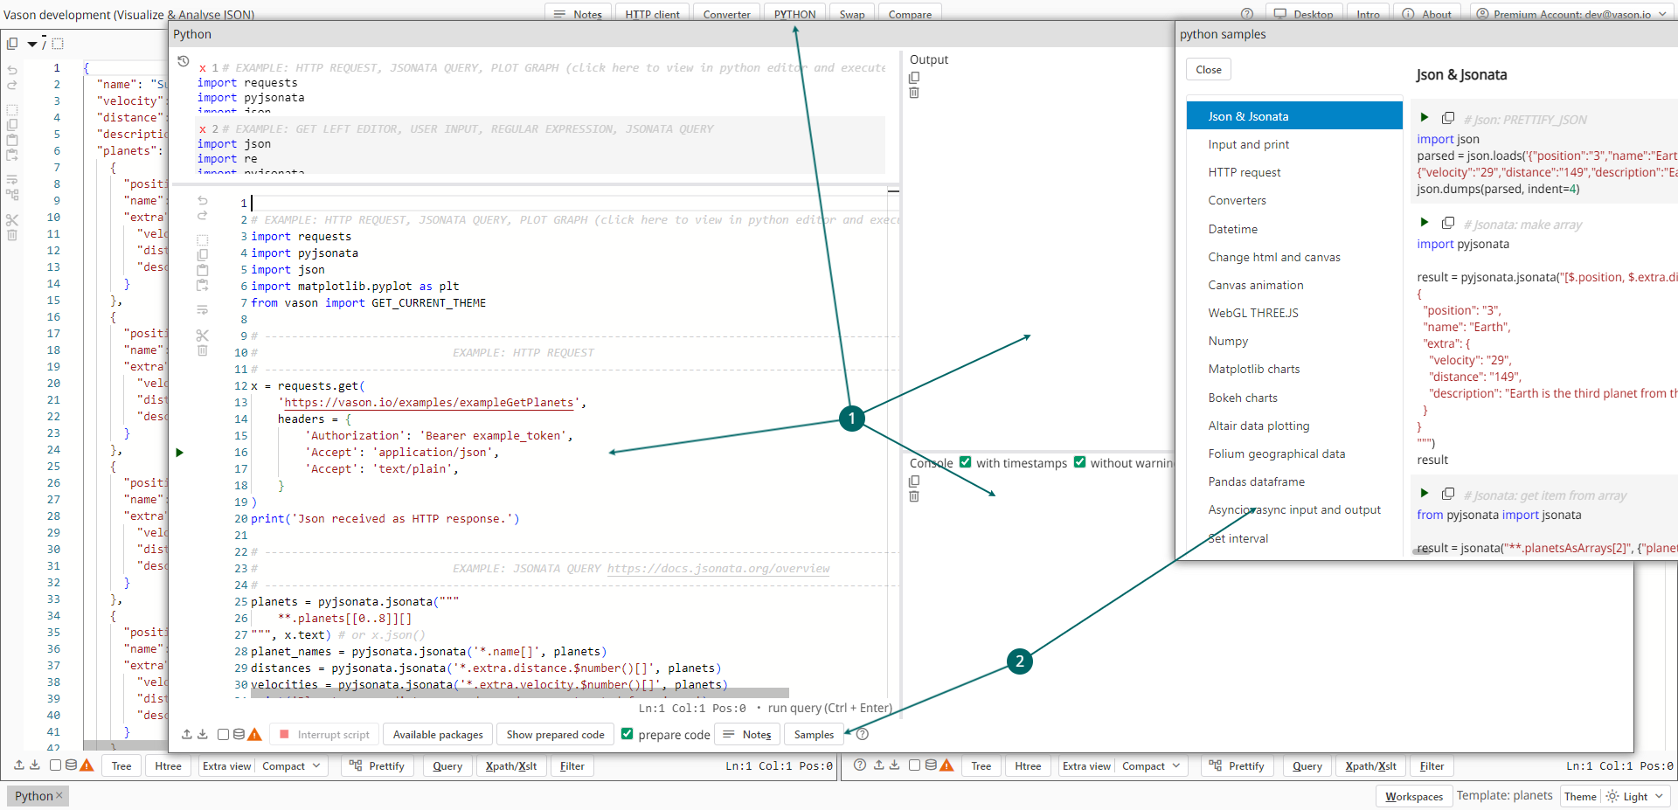Open the vason.io exampleGetPlanets link
1678x810 pixels.
(x=429, y=403)
